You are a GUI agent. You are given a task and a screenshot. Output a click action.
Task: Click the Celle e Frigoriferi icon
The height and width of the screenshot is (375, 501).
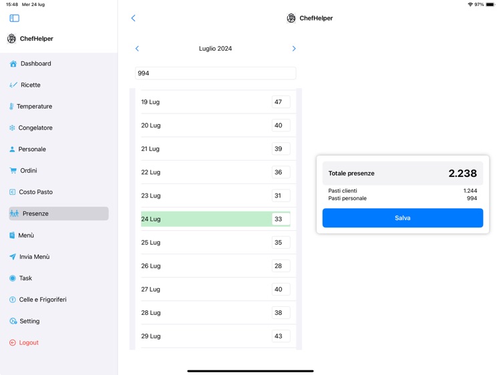tap(13, 300)
